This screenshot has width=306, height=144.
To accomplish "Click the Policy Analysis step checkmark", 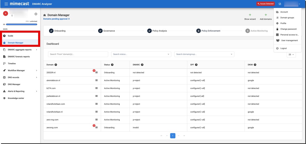I will pos(149,31).
